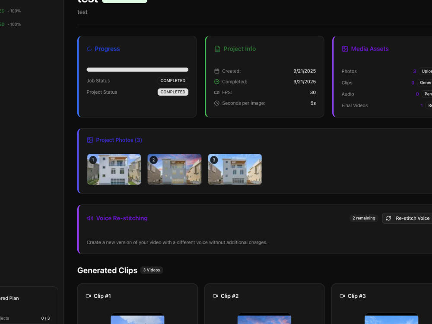Click the refresh icon in Re-stitch Voice button

point(388,218)
